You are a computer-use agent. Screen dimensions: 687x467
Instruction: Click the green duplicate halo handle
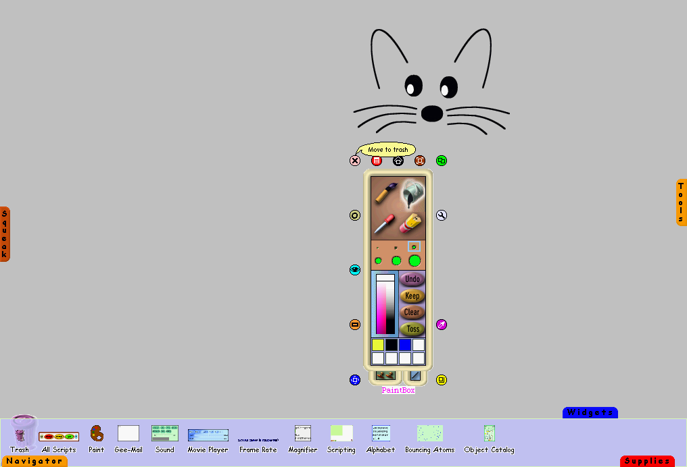click(442, 161)
